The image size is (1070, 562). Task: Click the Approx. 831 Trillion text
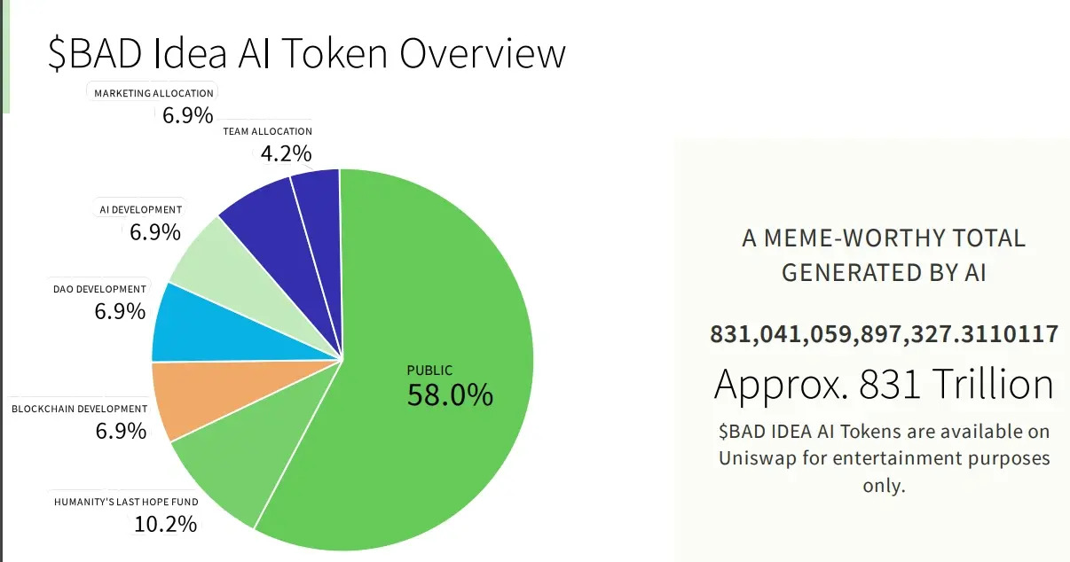[x=884, y=385]
